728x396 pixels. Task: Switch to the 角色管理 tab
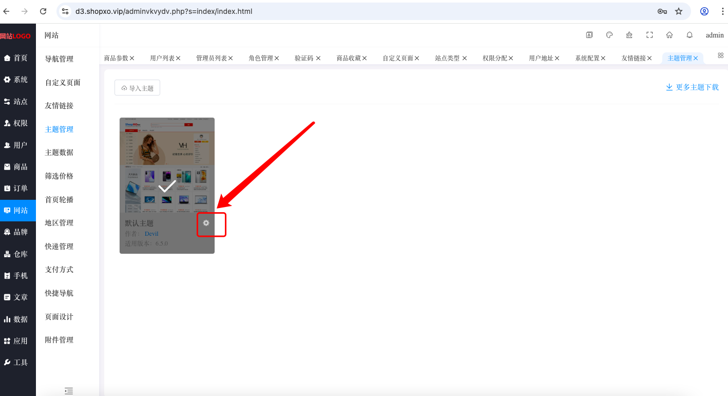[261, 59]
